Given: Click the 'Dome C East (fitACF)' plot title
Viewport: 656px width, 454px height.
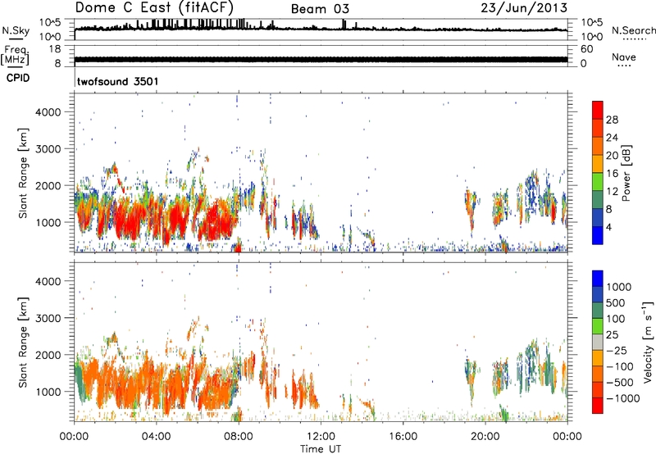Looking at the screenshot, I should pyautogui.click(x=154, y=7).
